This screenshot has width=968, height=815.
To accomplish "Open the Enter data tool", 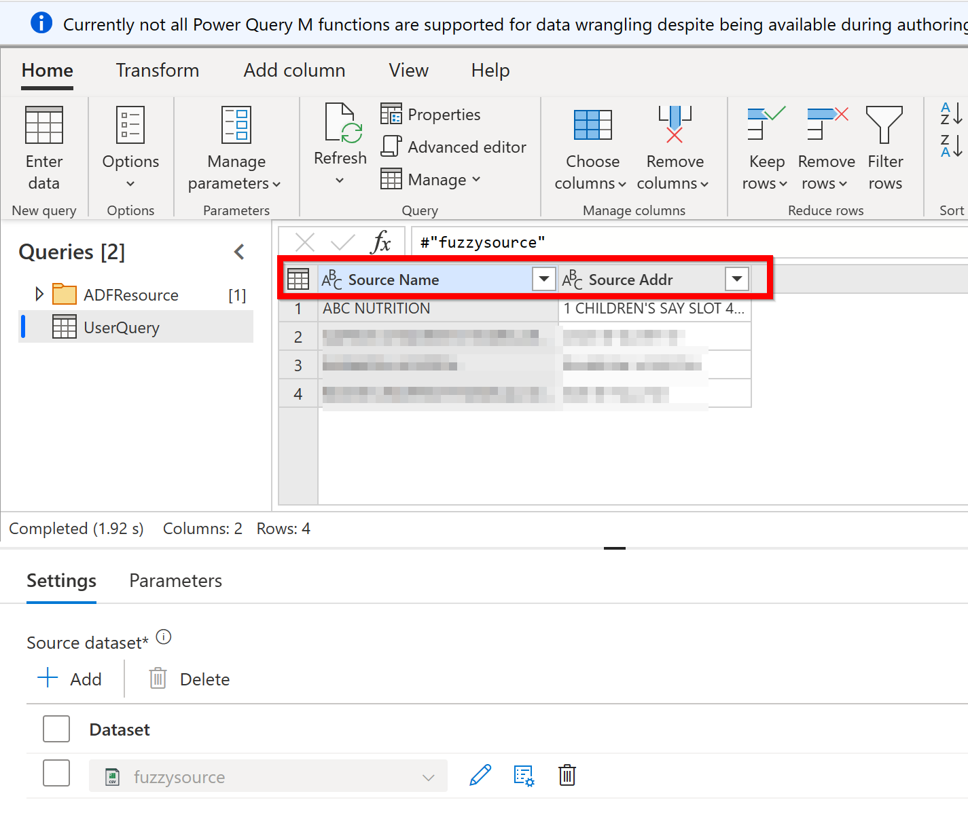I will tap(44, 149).
